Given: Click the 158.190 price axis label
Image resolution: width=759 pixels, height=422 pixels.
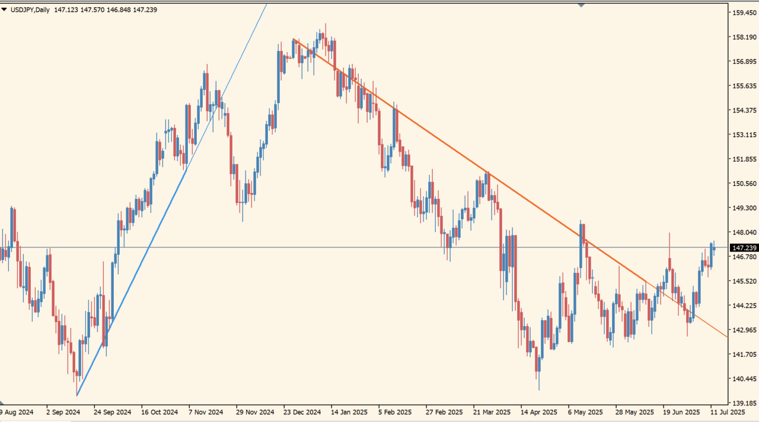Looking at the screenshot, I should pos(744,37).
